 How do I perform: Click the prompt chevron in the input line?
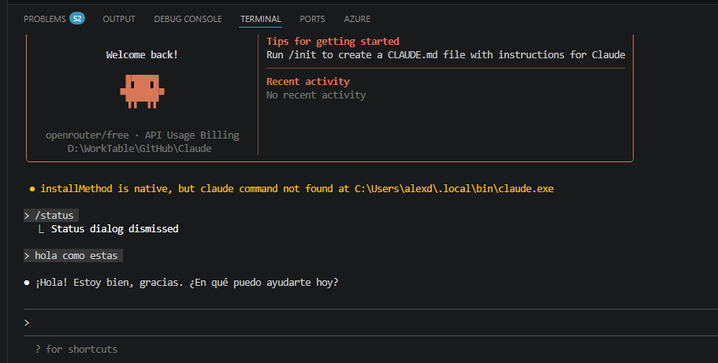coord(27,323)
